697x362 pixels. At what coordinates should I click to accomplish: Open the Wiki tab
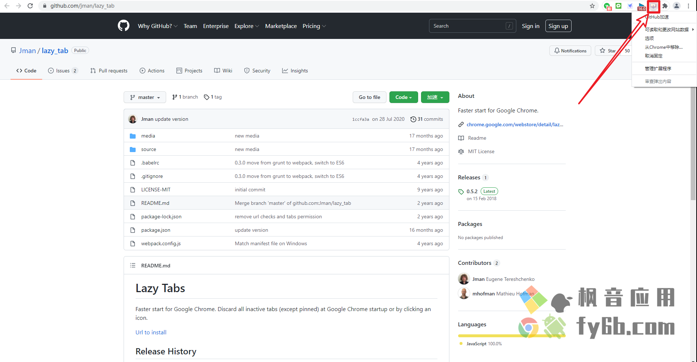tap(223, 71)
